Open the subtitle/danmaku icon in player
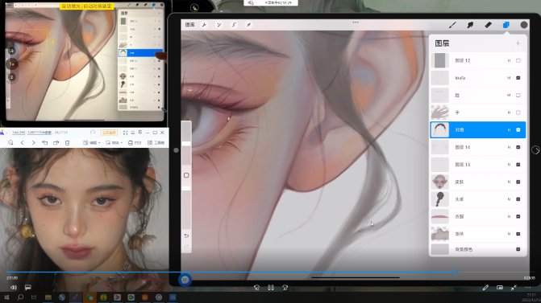This screenshot has height=303, width=541. 28,287
